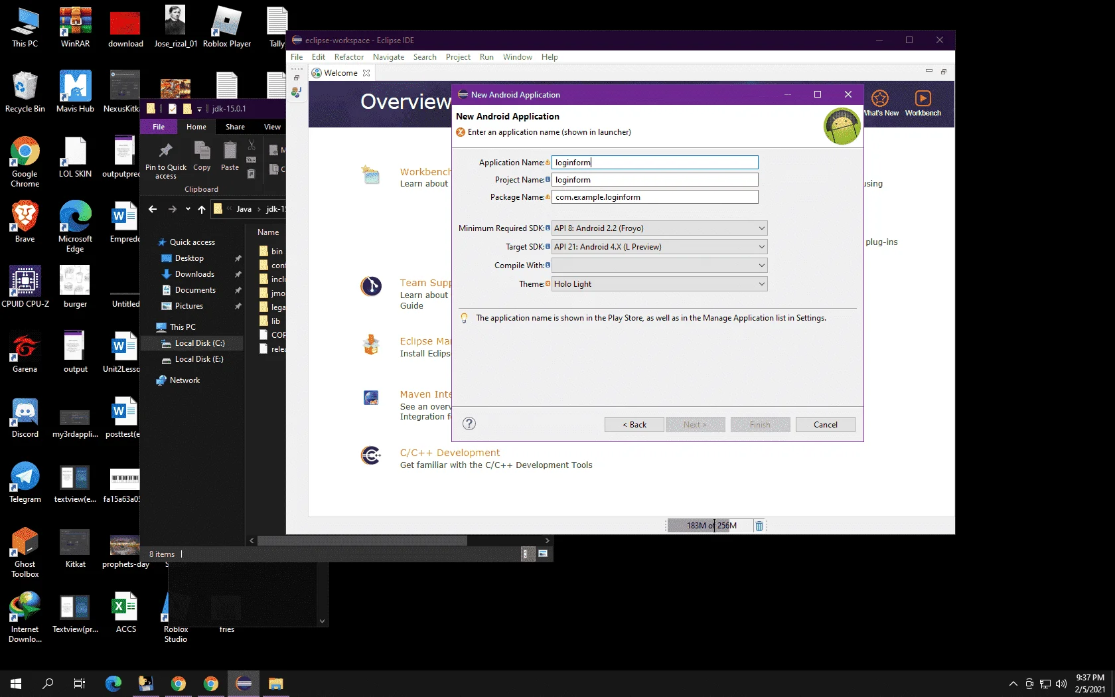Click the clock in system tray

(x=1090, y=683)
